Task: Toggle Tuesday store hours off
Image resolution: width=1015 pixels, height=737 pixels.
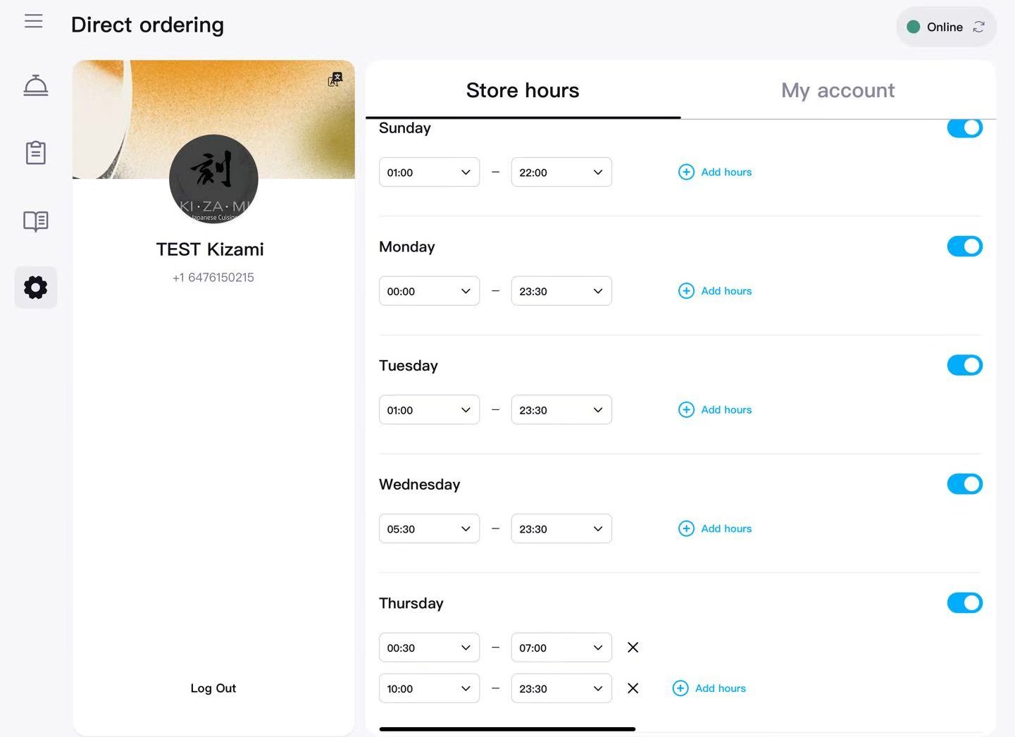Action: (x=965, y=365)
